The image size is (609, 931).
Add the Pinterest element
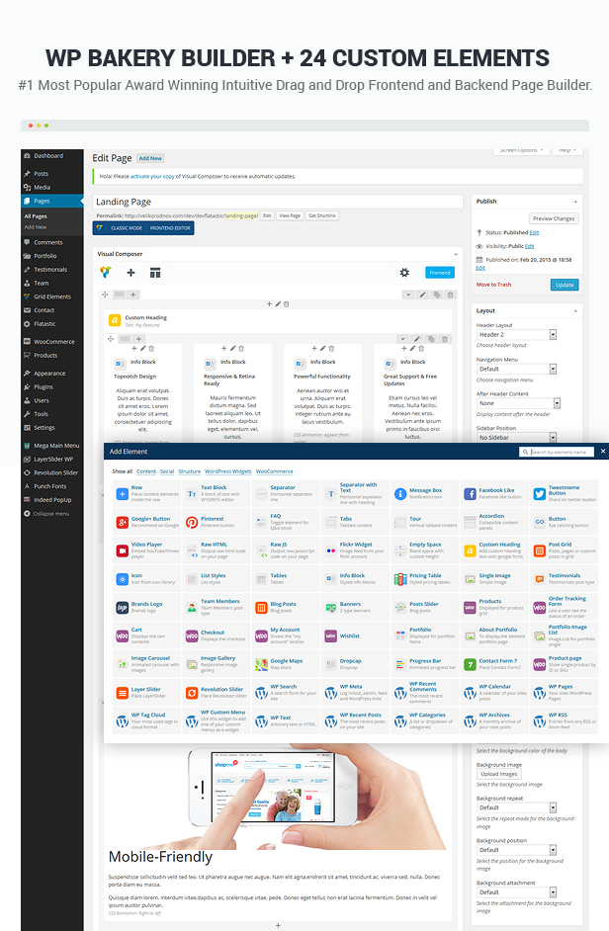(192, 520)
